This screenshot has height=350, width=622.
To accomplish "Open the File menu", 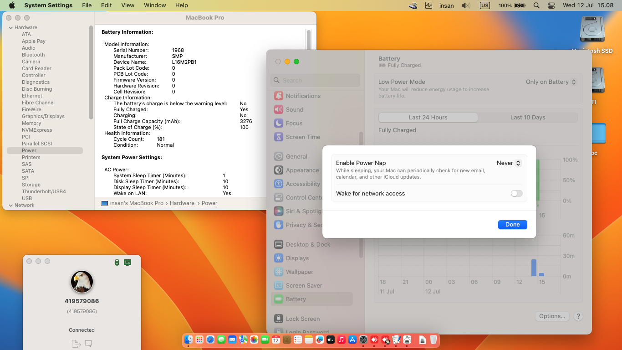I will click(87, 5).
